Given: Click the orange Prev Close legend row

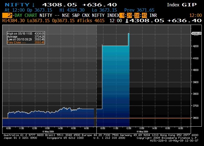Looking at the screenshot, I should (26, 42).
